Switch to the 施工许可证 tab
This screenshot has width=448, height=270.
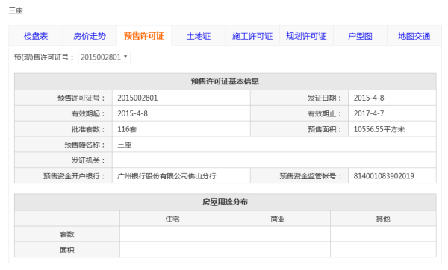(x=252, y=36)
